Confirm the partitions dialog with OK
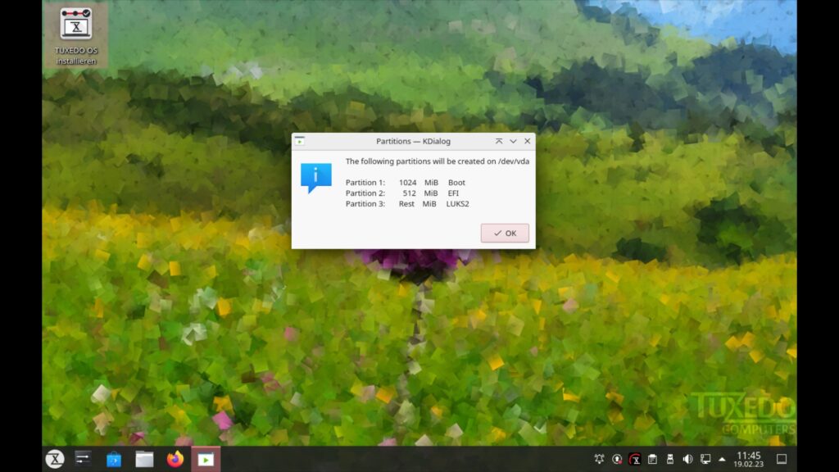The width and height of the screenshot is (839, 472). (505, 234)
